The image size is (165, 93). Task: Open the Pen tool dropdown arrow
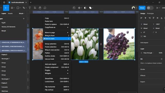pos(26,8)
